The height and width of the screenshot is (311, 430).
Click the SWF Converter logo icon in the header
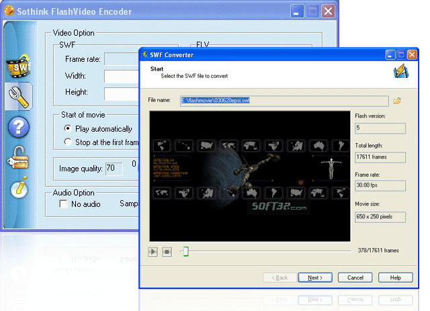click(401, 71)
